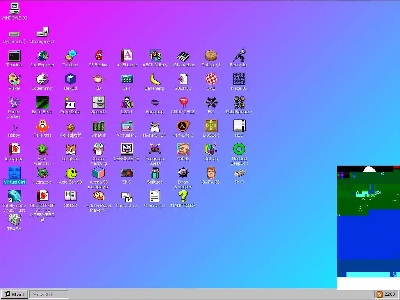Open the 3D teapot icon
Screen dimensions: 400x300
(98, 79)
